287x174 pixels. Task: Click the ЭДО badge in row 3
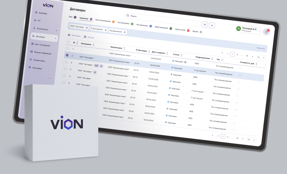[96, 65]
